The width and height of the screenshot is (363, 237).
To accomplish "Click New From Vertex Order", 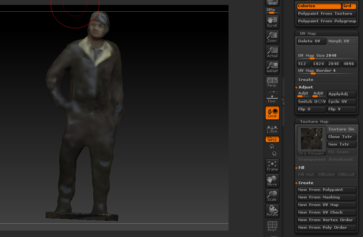I will point(326,220).
